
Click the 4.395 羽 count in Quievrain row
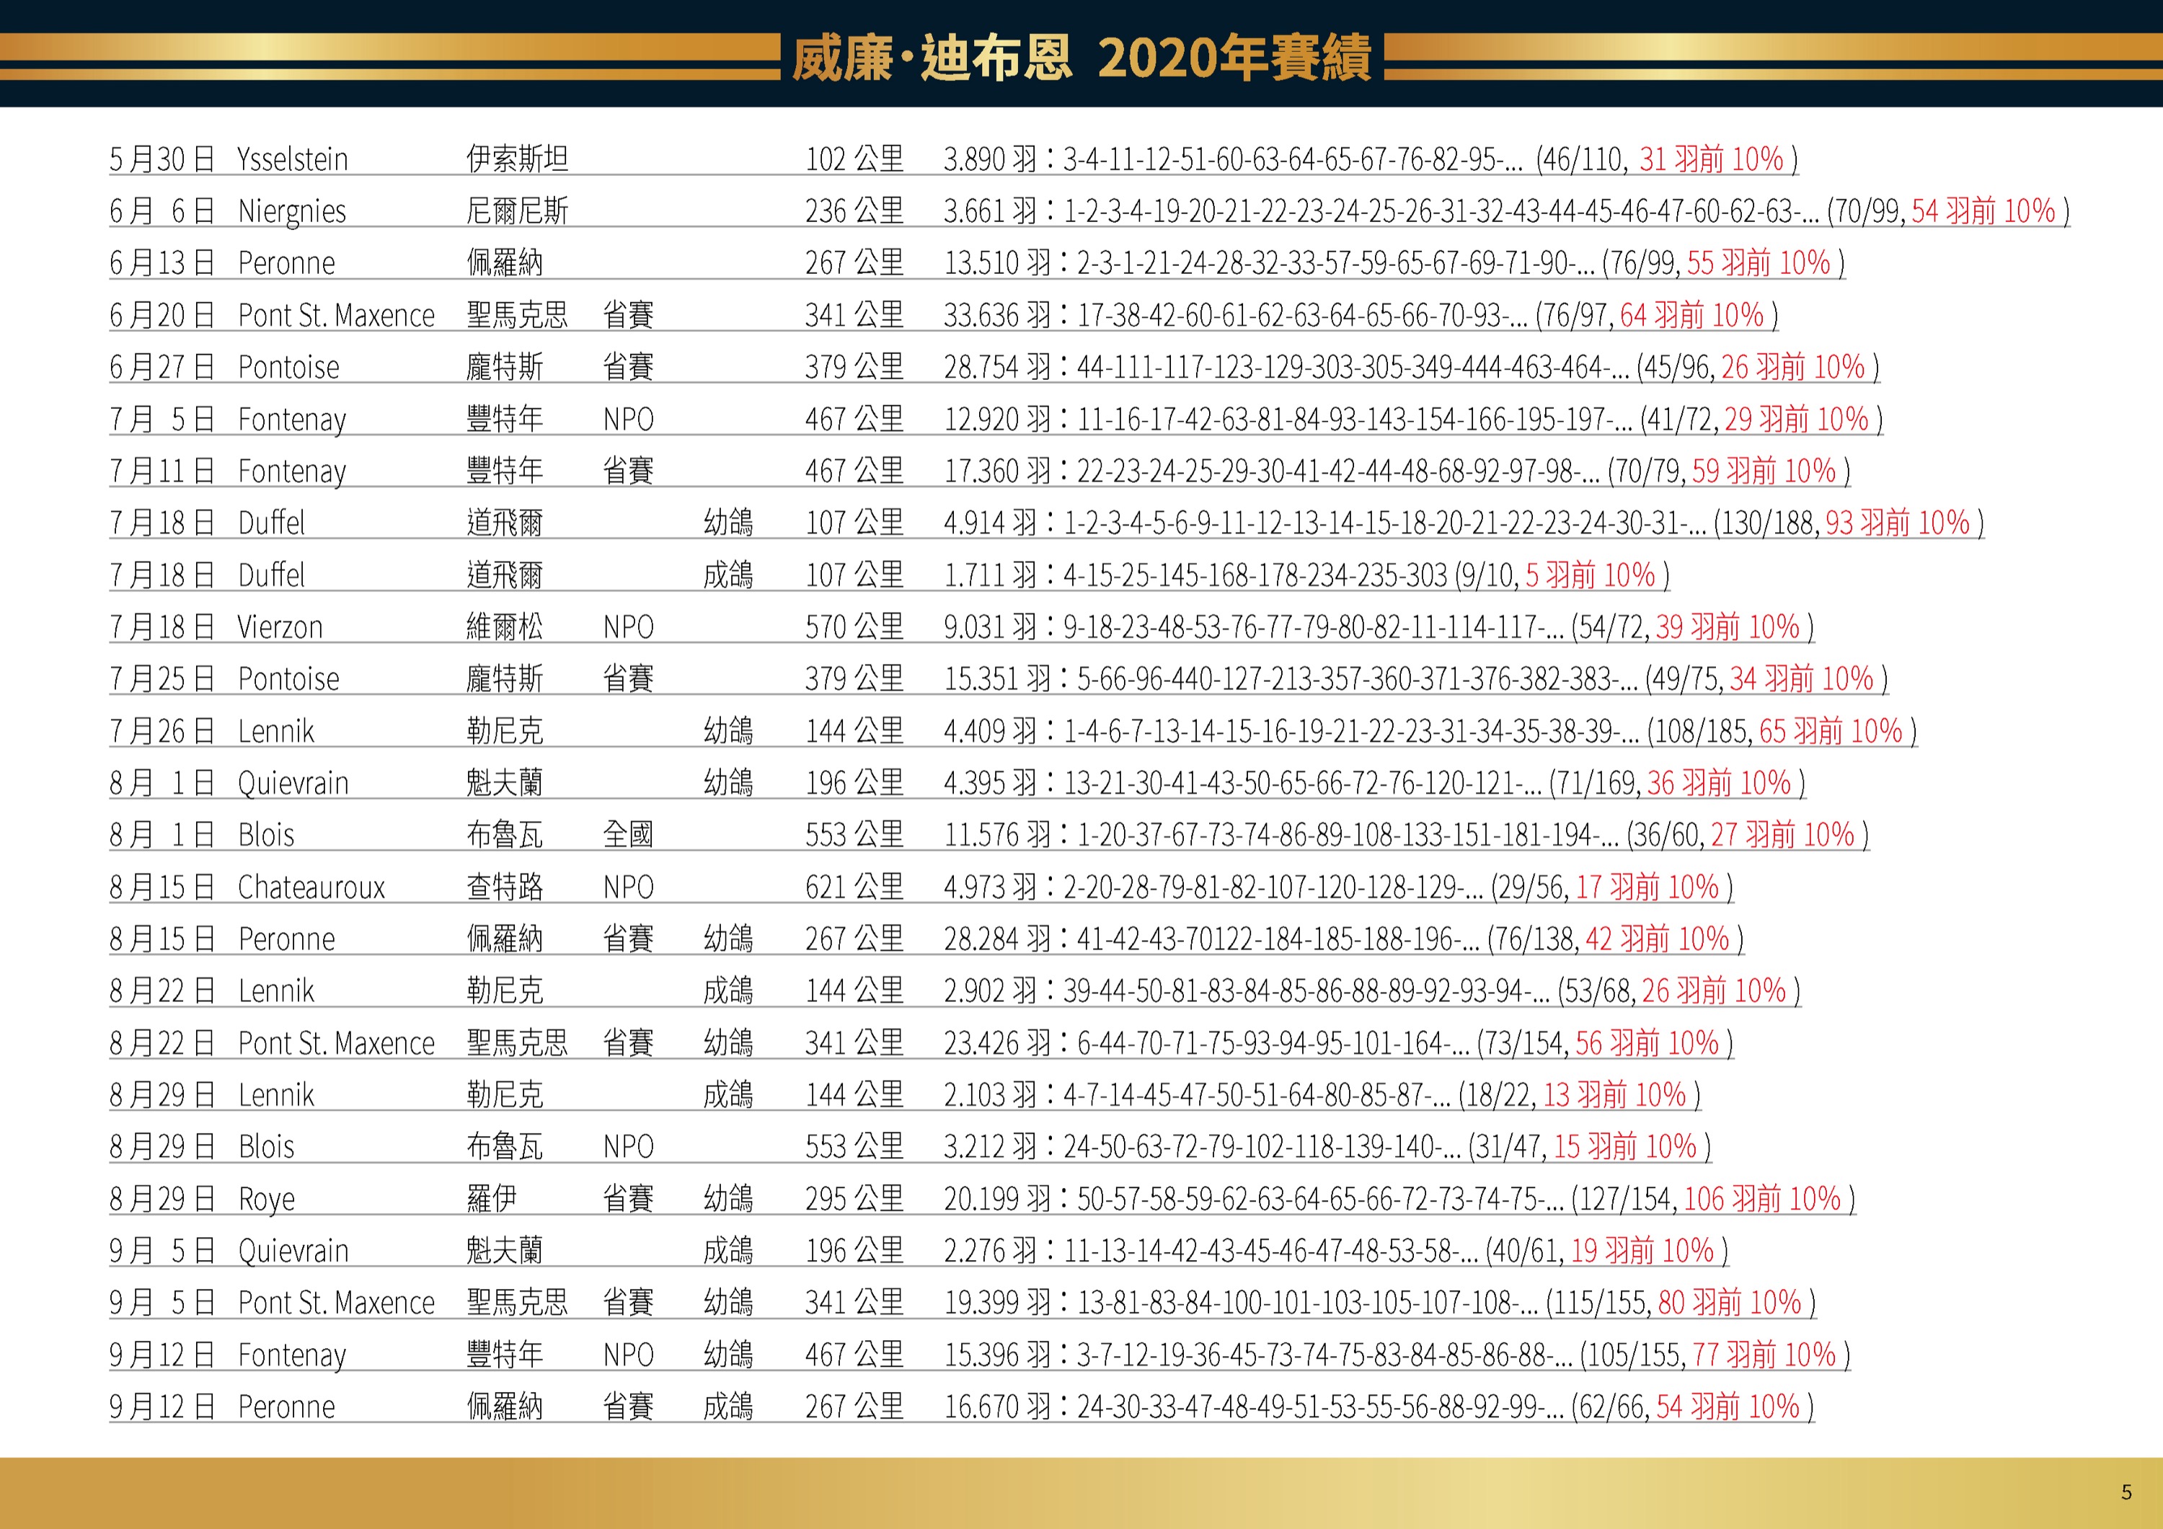[991, 783]
